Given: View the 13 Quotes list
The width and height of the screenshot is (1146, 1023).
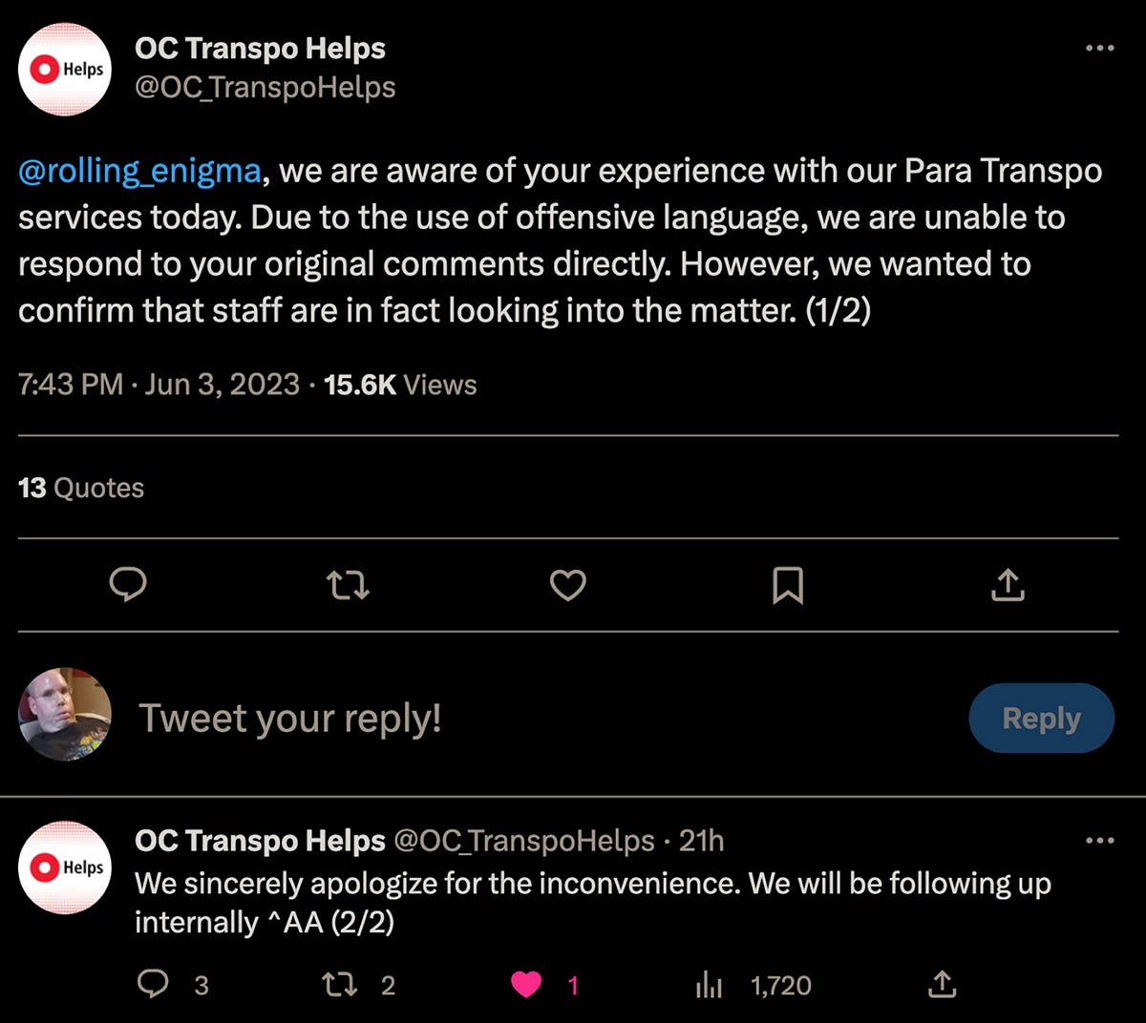Looking at the screenshot, I should point(81,488).
